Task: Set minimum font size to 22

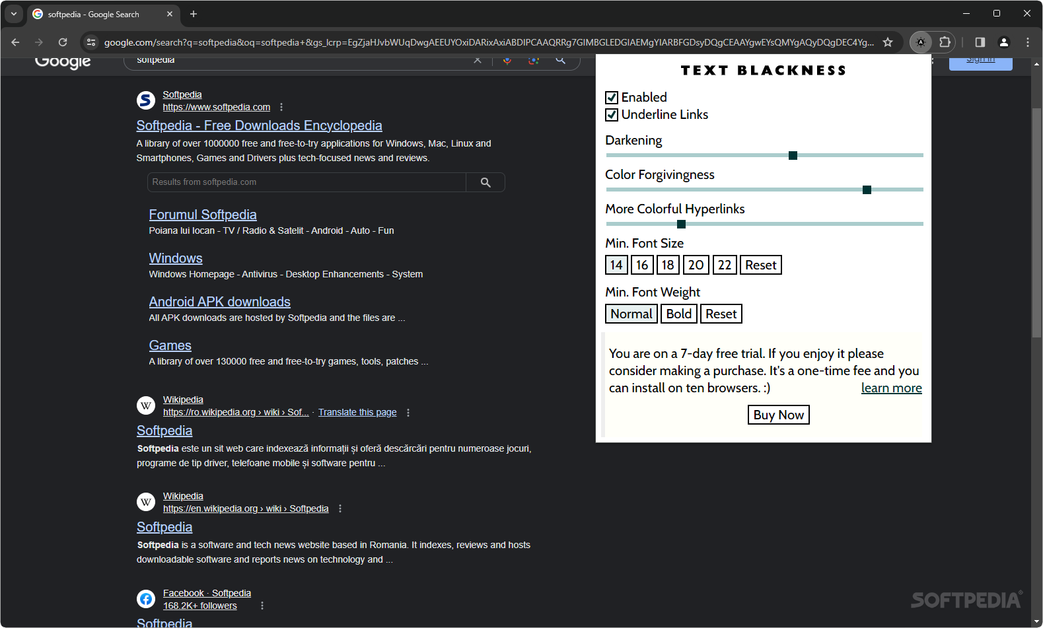Action: point(725,265)
